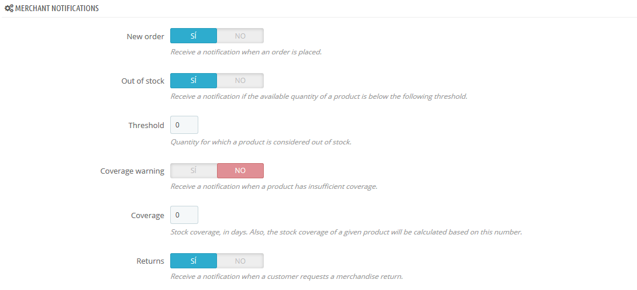
Task: Click the gears icon beside Merchant Notifications
Action: click(9, 8)
